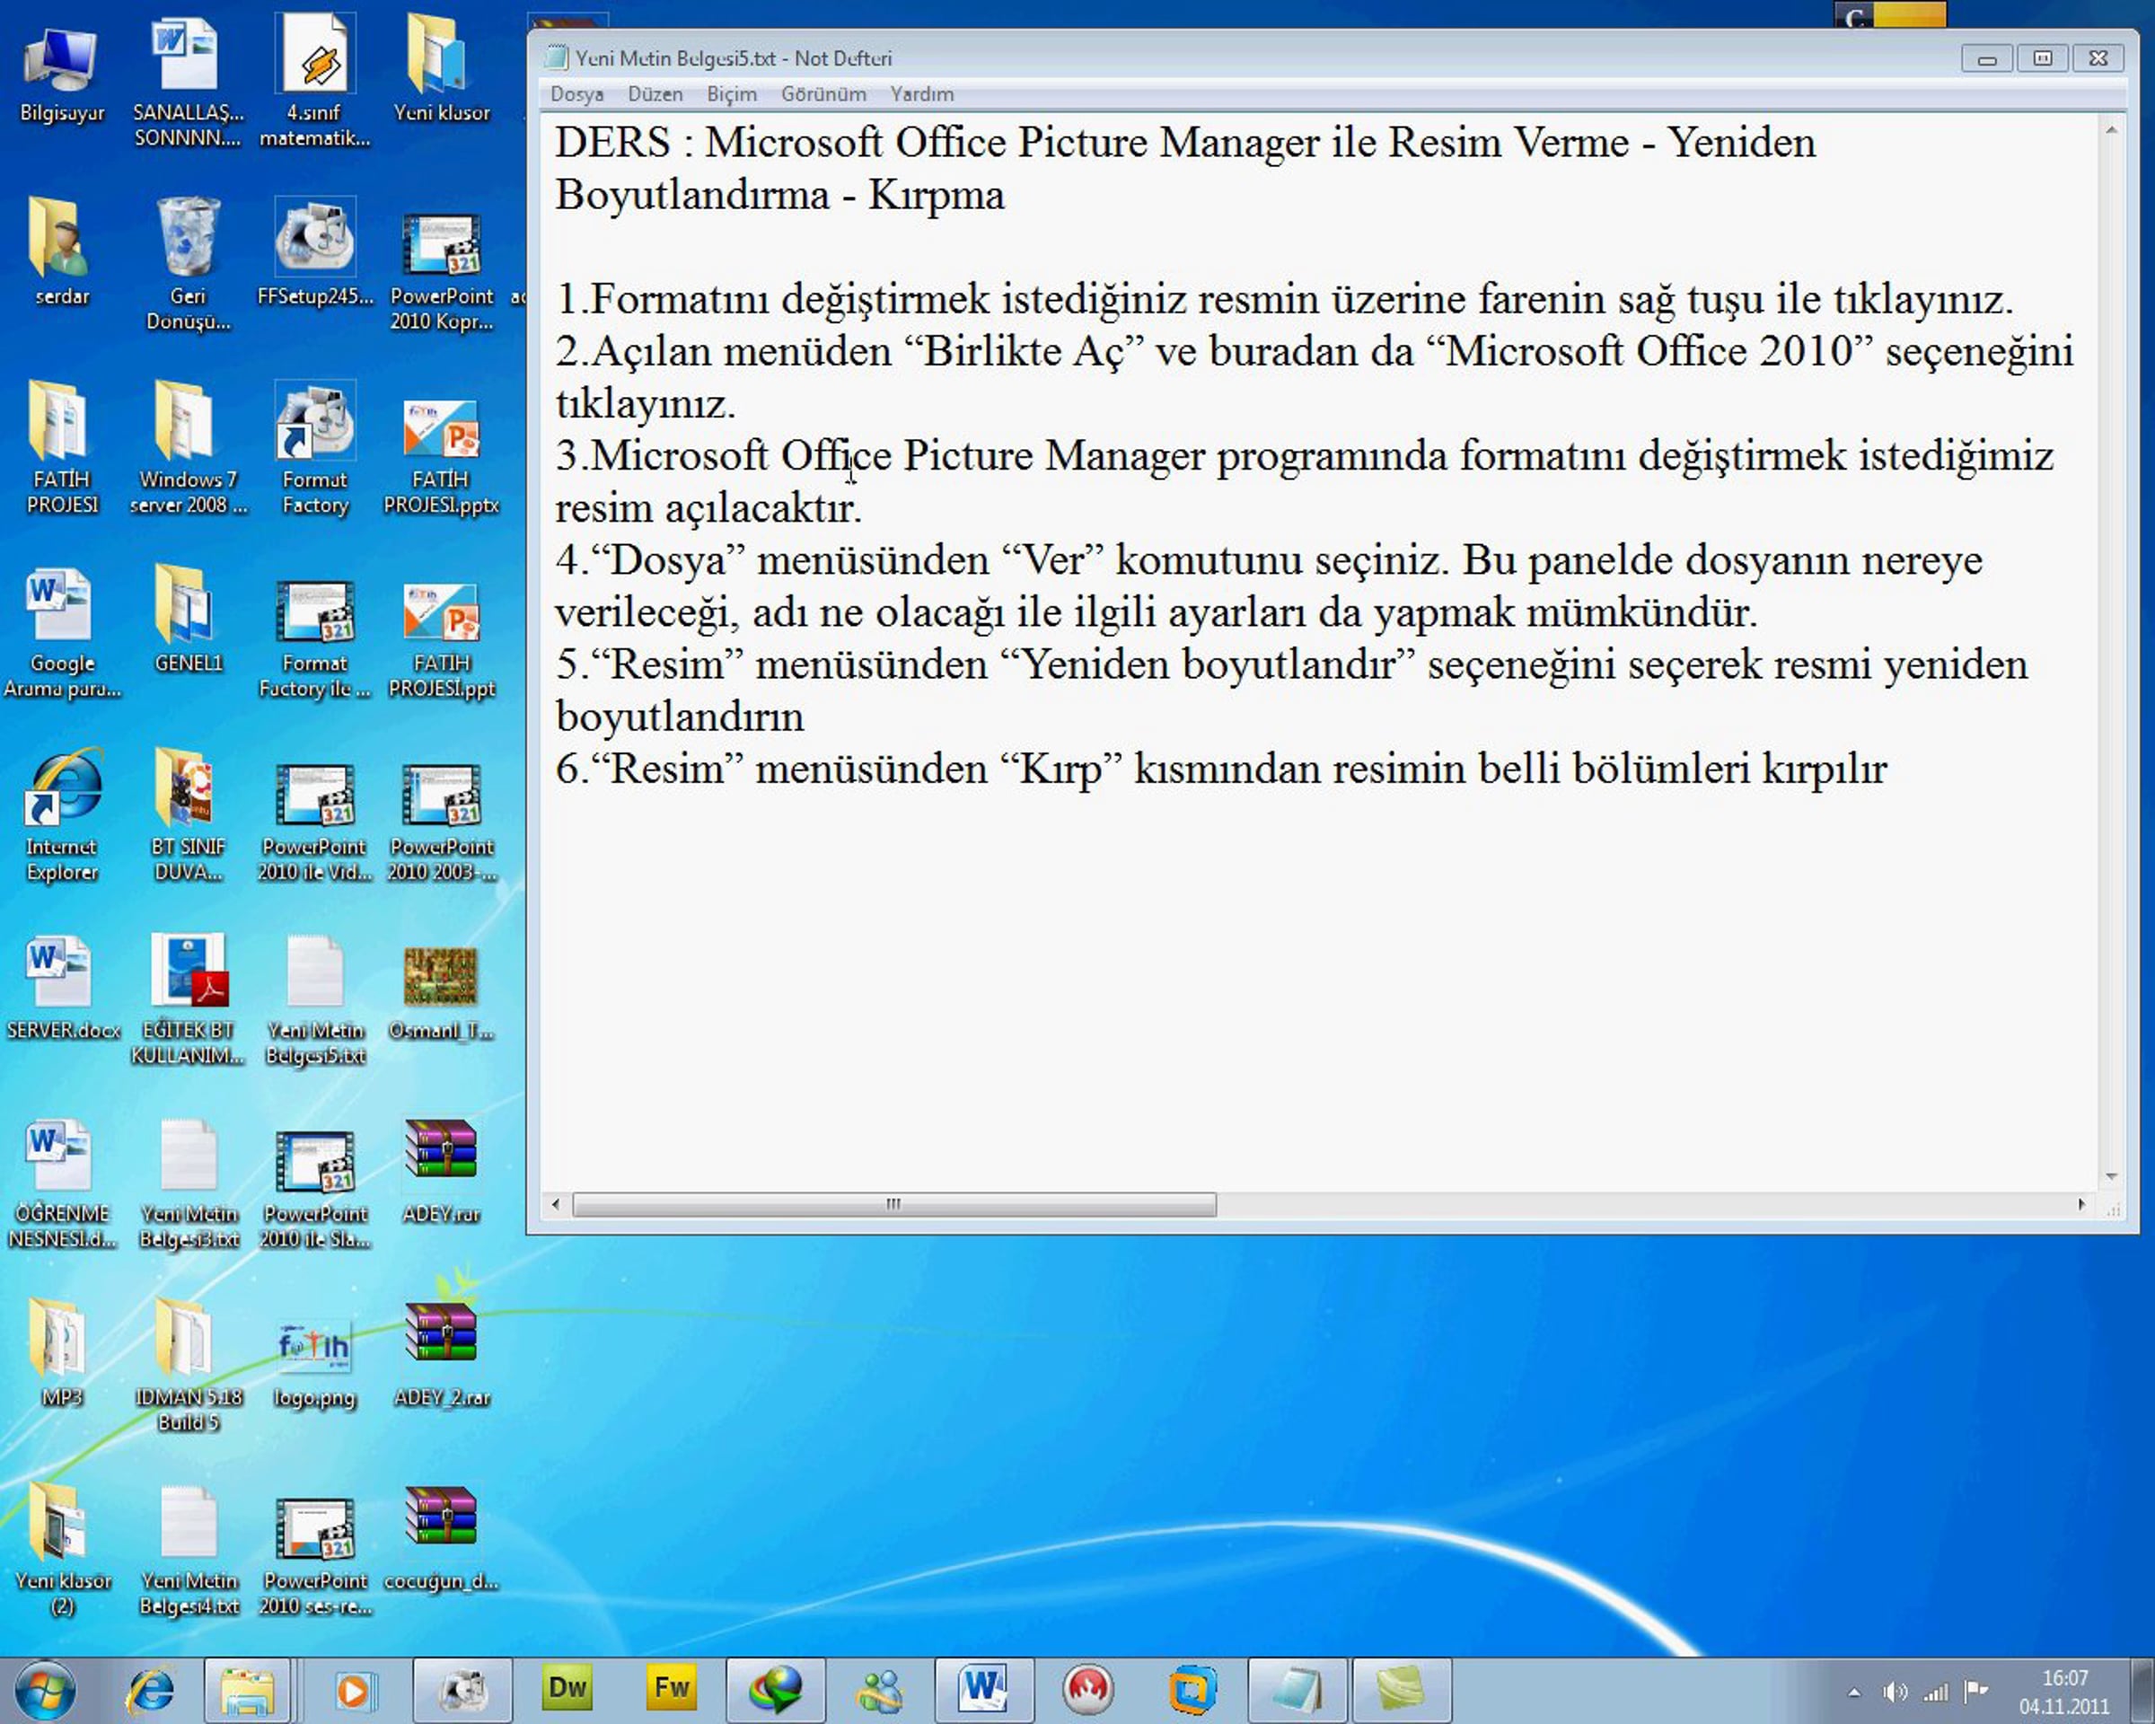Select Yeni Metin Belgesi5.txt on the desktop
Screen dimensions: 2155x1724
click(315, 999)
